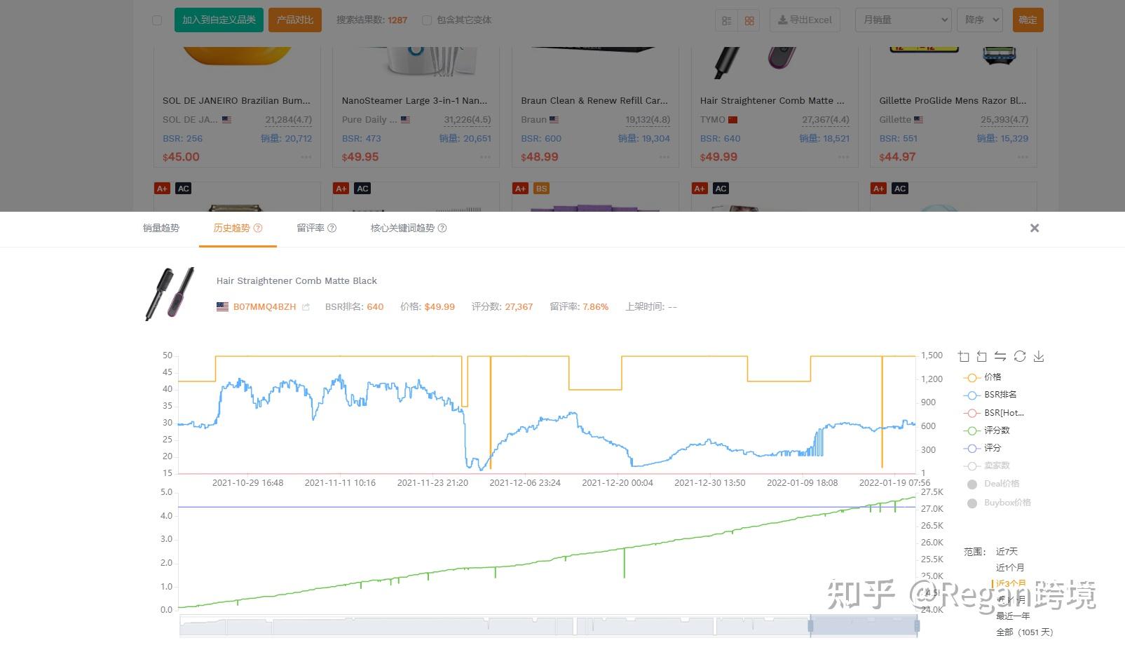Click the 21,284(4.7) rating count on SOL DE JANEIRO card

[x=289, y=120]
